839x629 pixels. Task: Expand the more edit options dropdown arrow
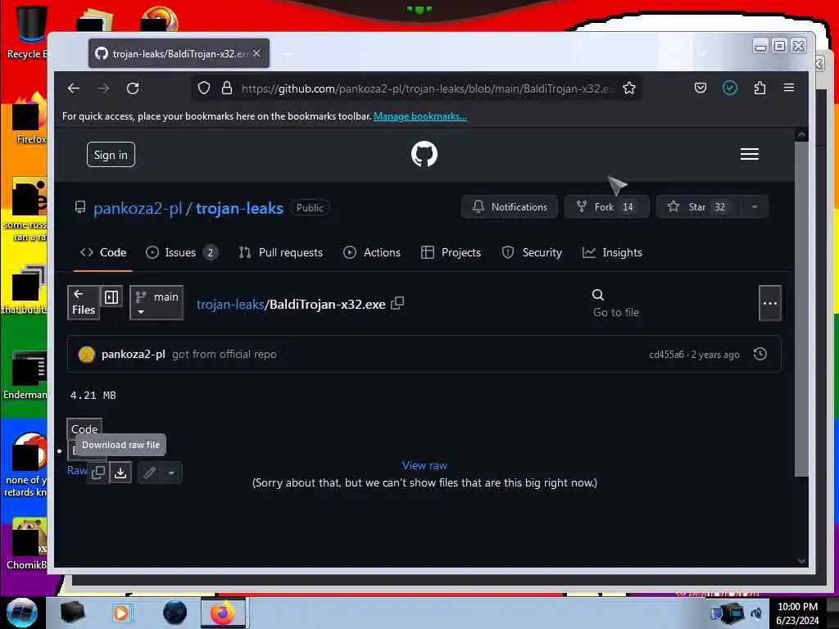pos(171,473)
